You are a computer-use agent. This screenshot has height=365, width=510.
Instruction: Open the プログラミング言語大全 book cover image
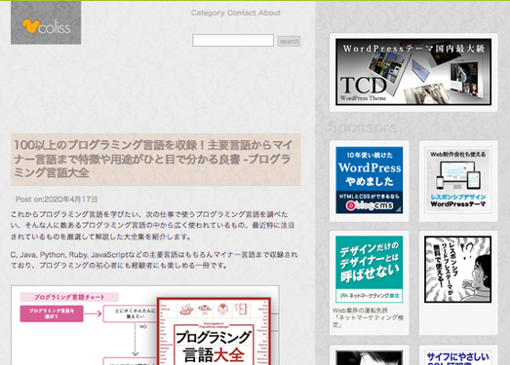click(214, 331)
